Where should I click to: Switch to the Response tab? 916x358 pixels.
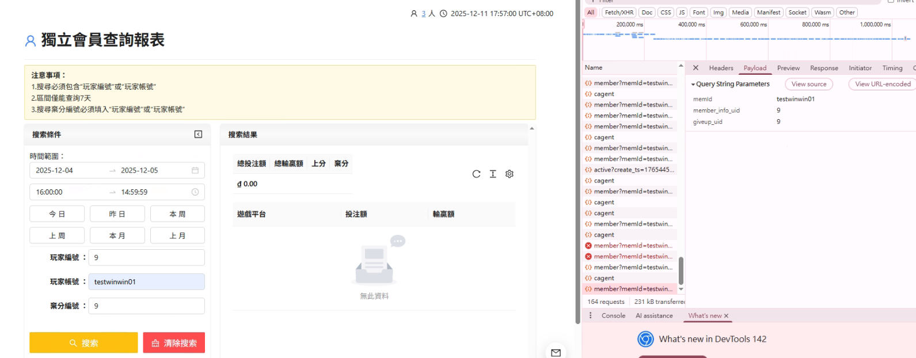pyautogui.click(x=824, y=68)
